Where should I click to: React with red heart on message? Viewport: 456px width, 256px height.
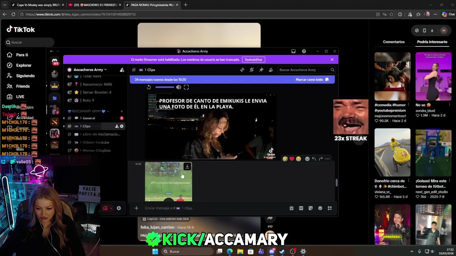[x=292, y=159]
